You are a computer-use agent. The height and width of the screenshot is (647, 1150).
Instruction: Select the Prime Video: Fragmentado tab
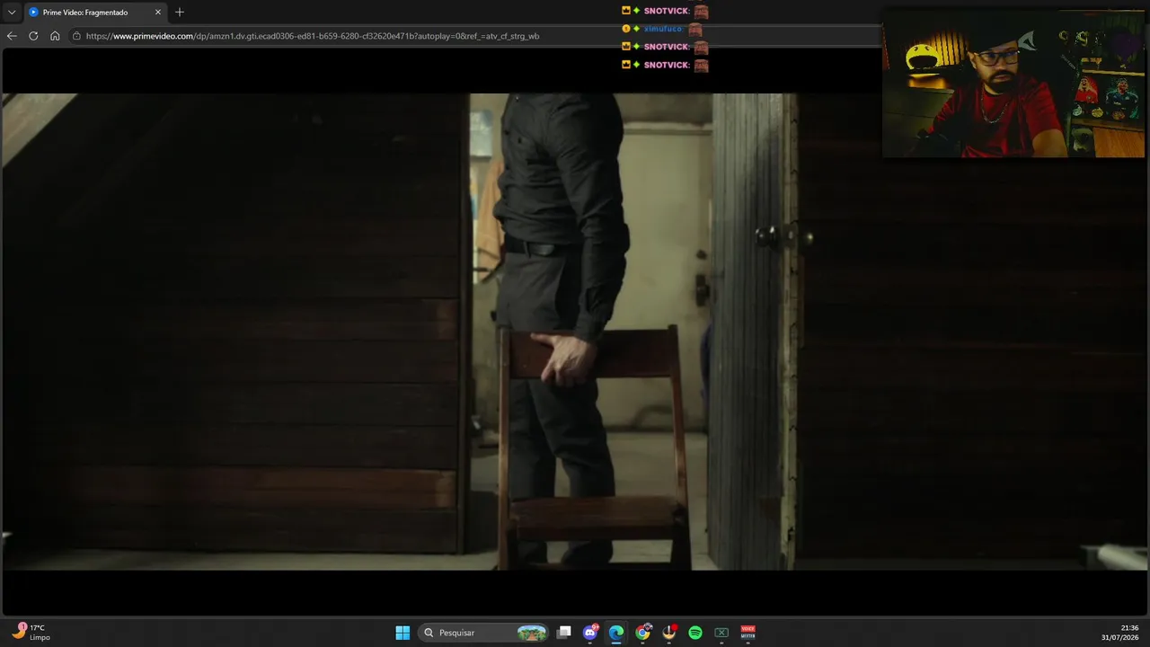pyautogui.click(x=95, y=13)
